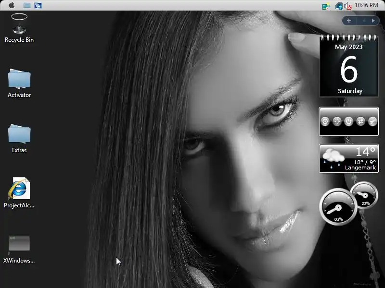Open the Apple logo start menu
Image resolution: width=385 pixels, height=288 pixels.
(12, 5)
